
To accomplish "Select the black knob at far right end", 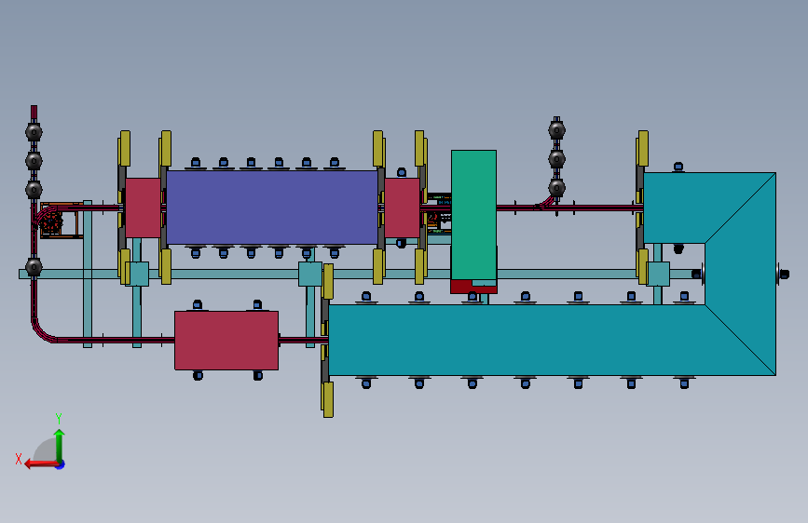I will point(784,275).
